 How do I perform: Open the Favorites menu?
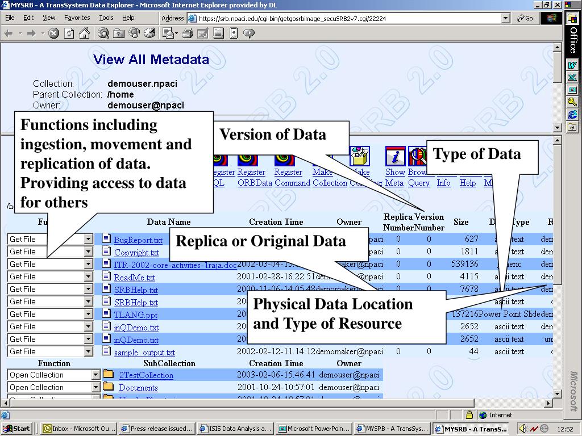(x=77, y=18)
